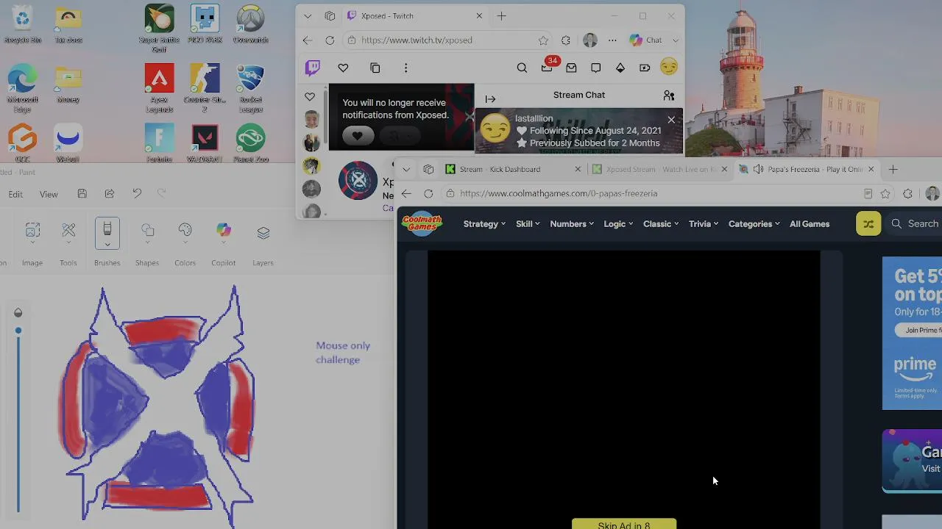The width and height of the screenshot is (942, 529).
Task: Open the View menu in Paint
Action: [49, 194]
